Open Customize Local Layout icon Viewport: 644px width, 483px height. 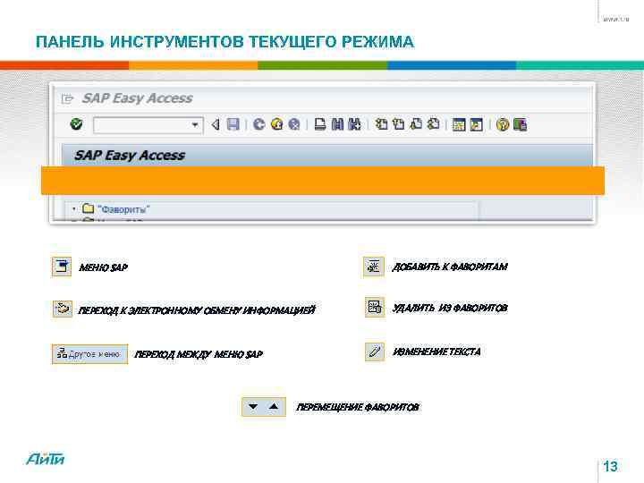[x=520, y=124]
